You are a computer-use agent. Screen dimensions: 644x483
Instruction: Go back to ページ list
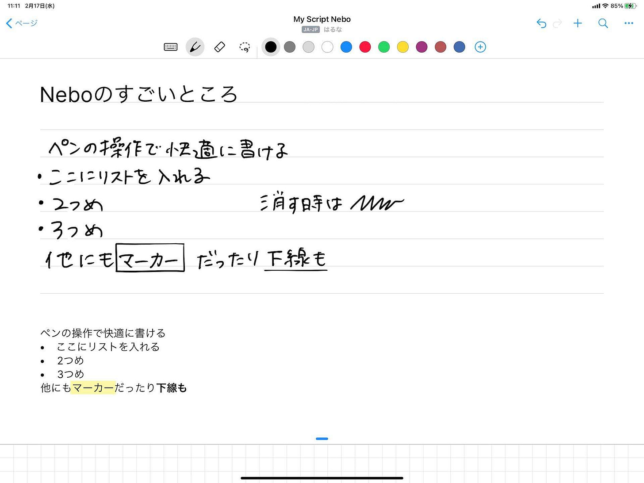point(22,23)
